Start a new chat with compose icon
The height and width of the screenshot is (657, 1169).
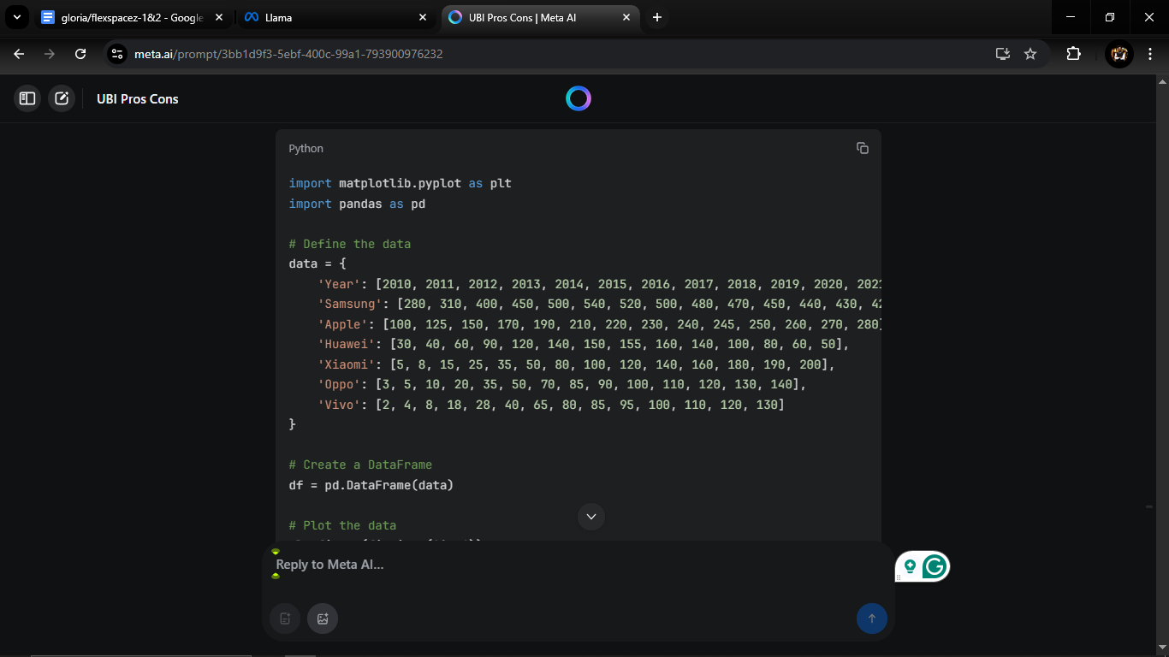point(62,98)
